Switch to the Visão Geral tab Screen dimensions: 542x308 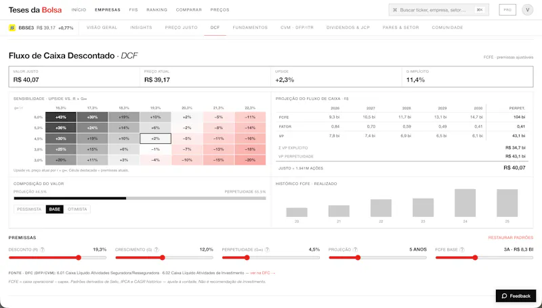pyautogui.click(x=102, y=28)
